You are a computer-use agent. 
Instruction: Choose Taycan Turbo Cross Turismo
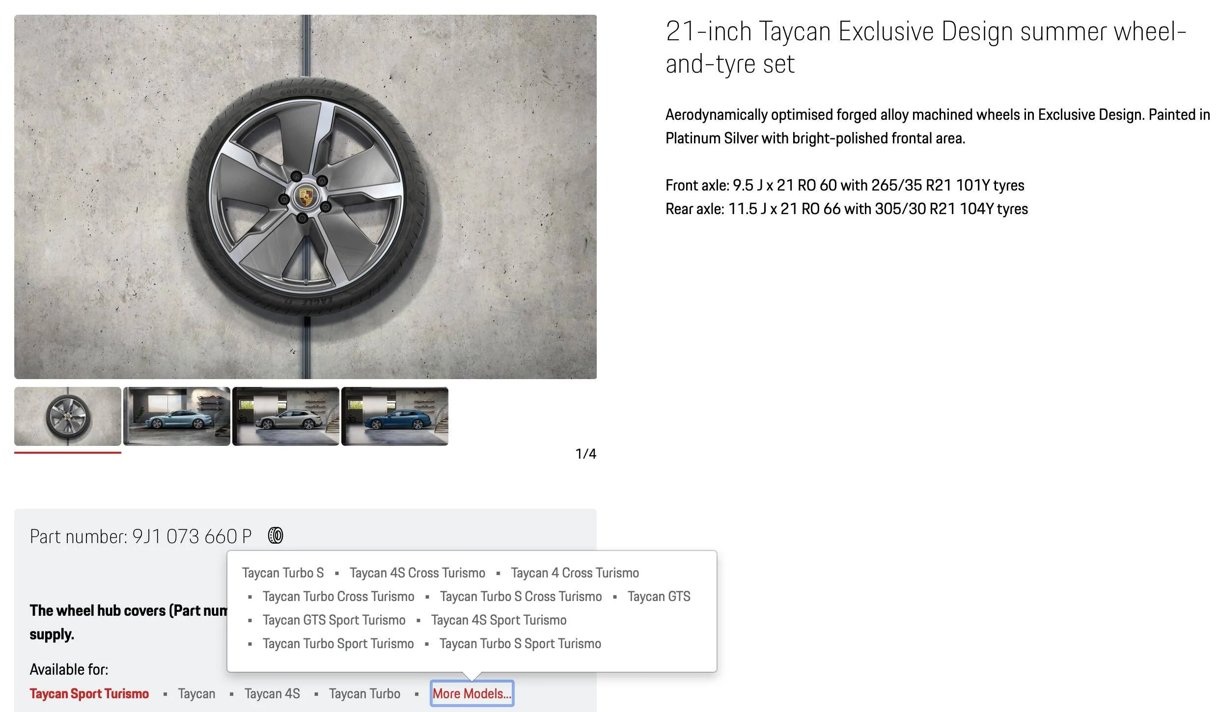click(x=338, y=596)
